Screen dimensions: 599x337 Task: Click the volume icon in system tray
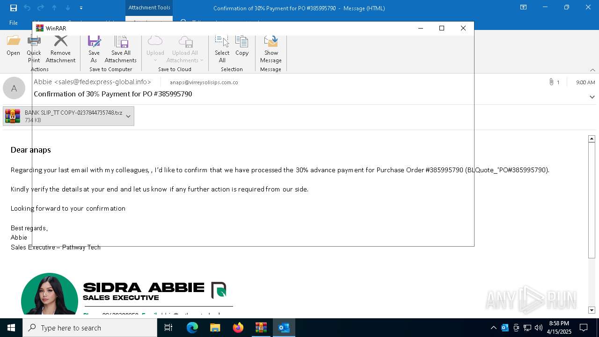tap(539, 328)
